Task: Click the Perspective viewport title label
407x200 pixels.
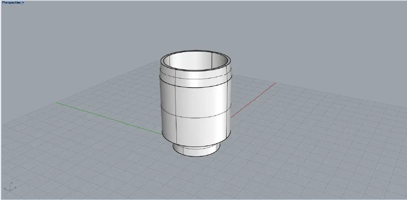Action: (x=11, y=2)
